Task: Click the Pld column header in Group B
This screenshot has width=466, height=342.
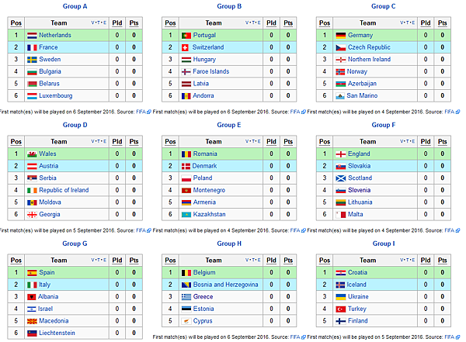Action: pos(271,23)
